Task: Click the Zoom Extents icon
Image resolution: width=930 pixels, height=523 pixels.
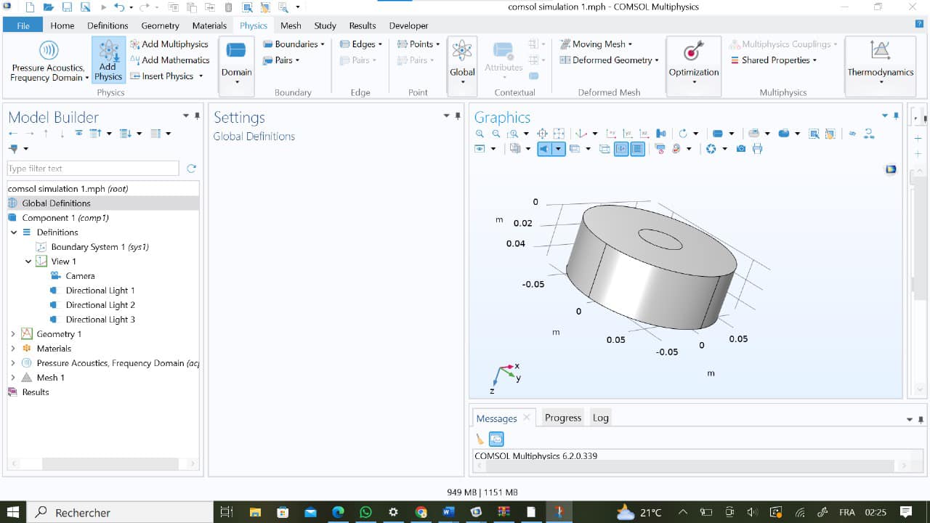Action: [542, 134]
